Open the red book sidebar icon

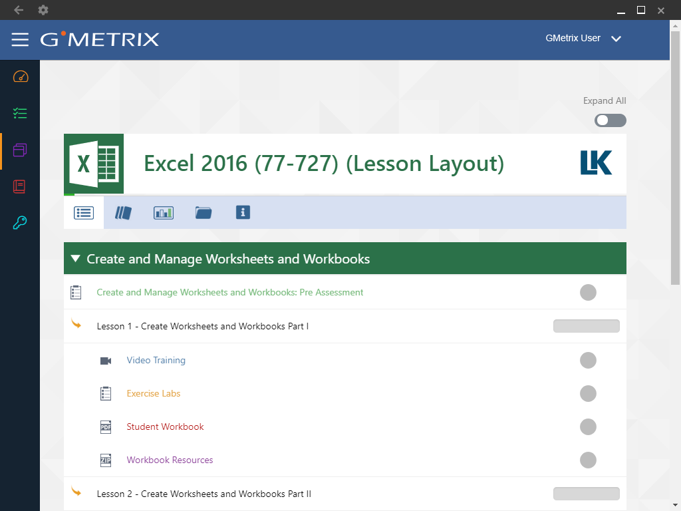[x=19, y=186]
